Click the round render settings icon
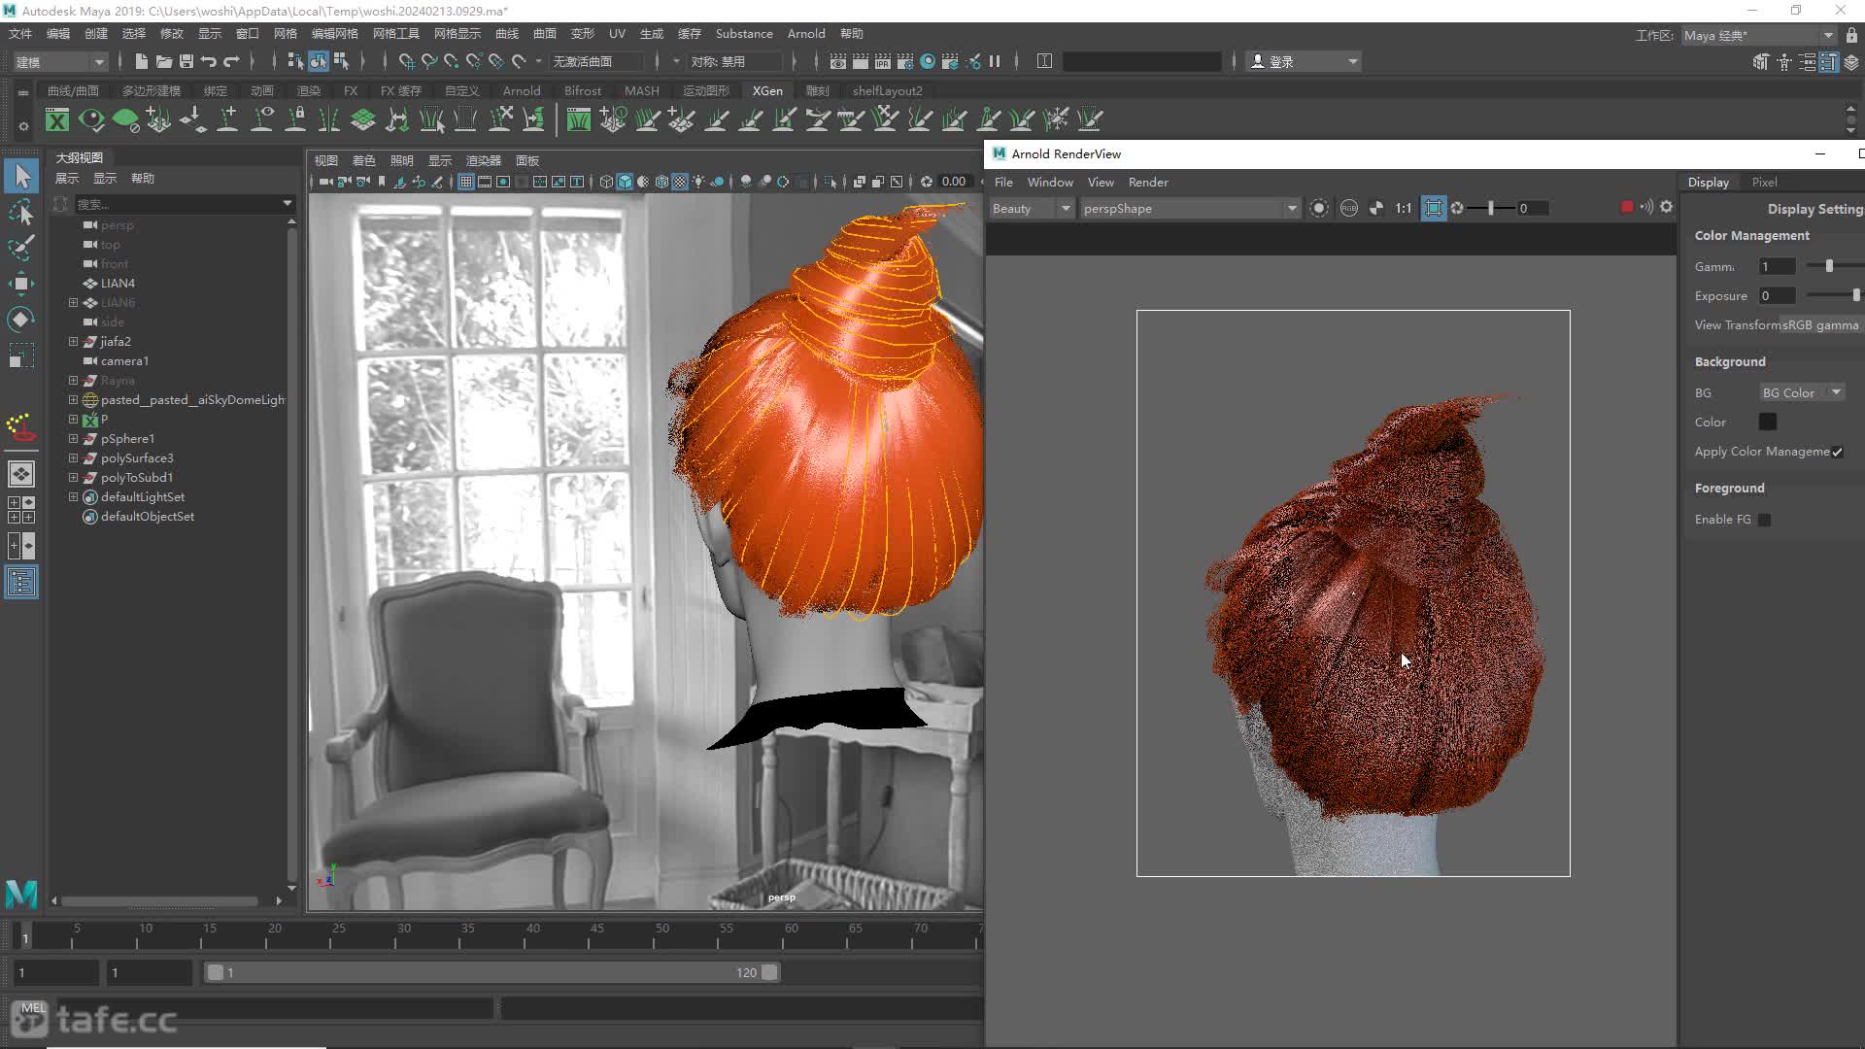Screen dimensions: 1865x1049 928,61
